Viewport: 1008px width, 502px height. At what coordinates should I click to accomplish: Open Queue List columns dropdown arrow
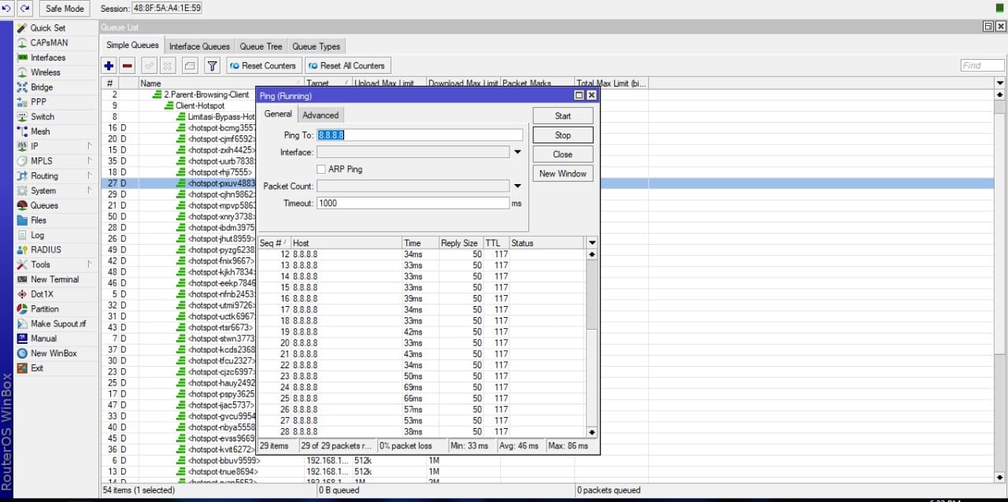pos(1000,83)
